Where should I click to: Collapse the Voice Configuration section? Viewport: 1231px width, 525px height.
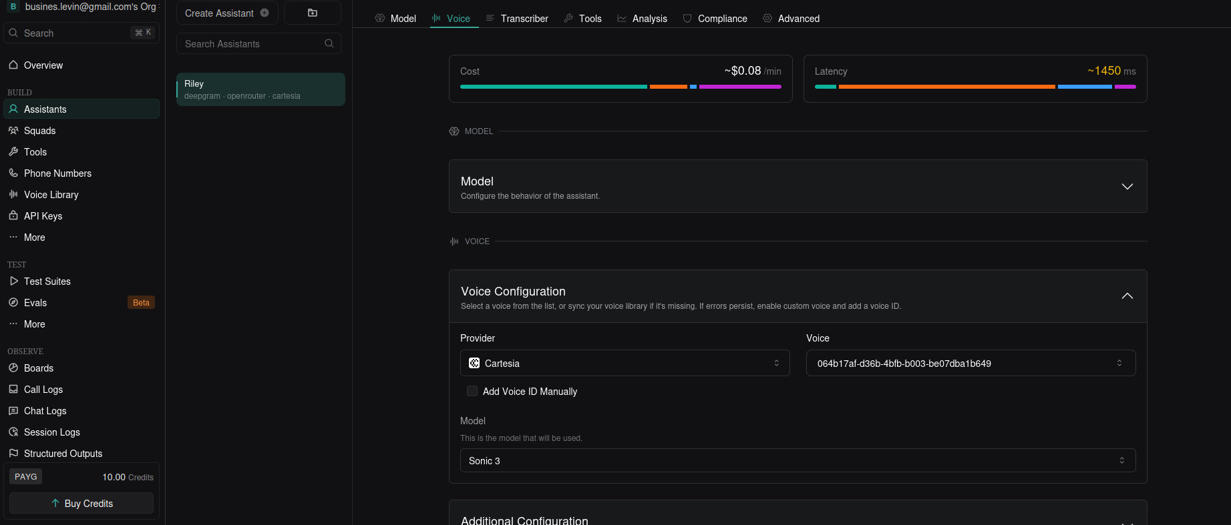[1127, 296]
